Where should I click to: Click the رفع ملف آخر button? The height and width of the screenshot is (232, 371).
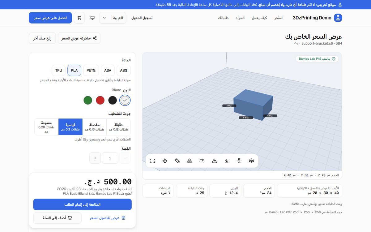coord(42,38)
